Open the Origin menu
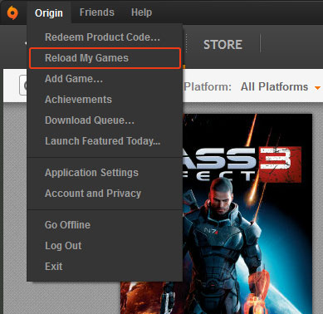The image size is (323, 314). tap(49, 12)
